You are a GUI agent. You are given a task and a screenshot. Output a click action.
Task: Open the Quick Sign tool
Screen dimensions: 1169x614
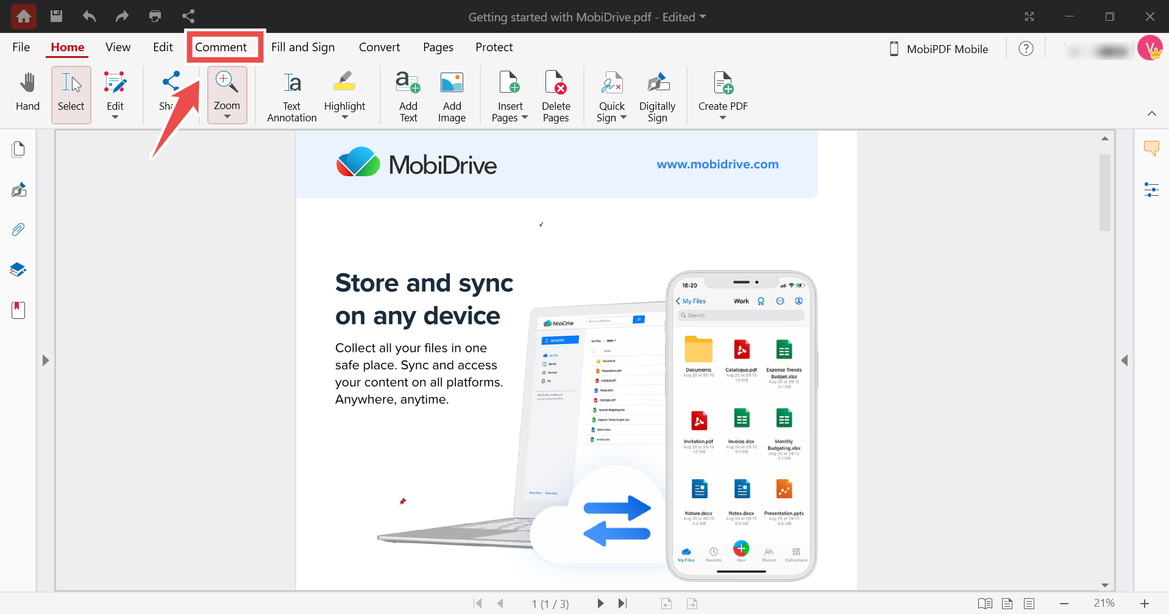[x=612, y=95]
